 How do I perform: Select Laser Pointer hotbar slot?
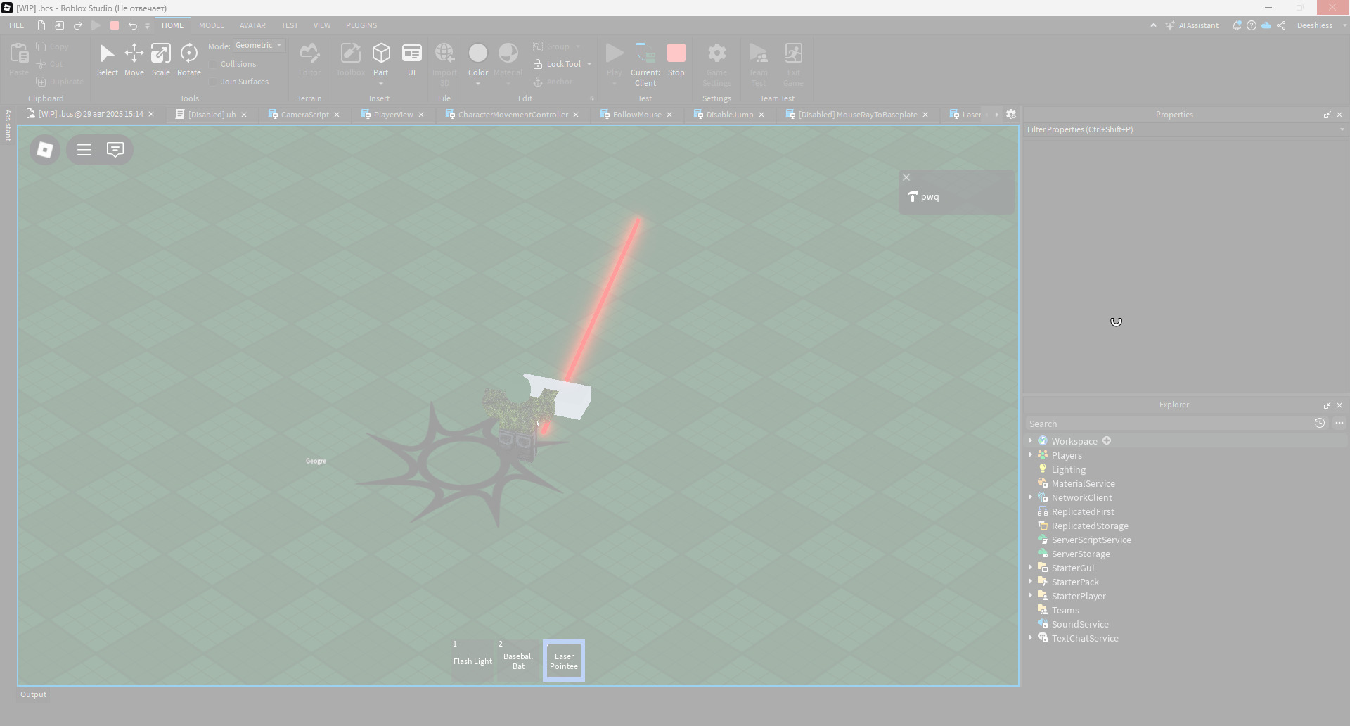point(564,661)
